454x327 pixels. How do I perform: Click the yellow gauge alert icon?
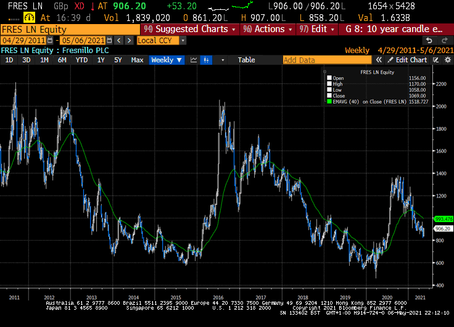(x=29, y=18)
